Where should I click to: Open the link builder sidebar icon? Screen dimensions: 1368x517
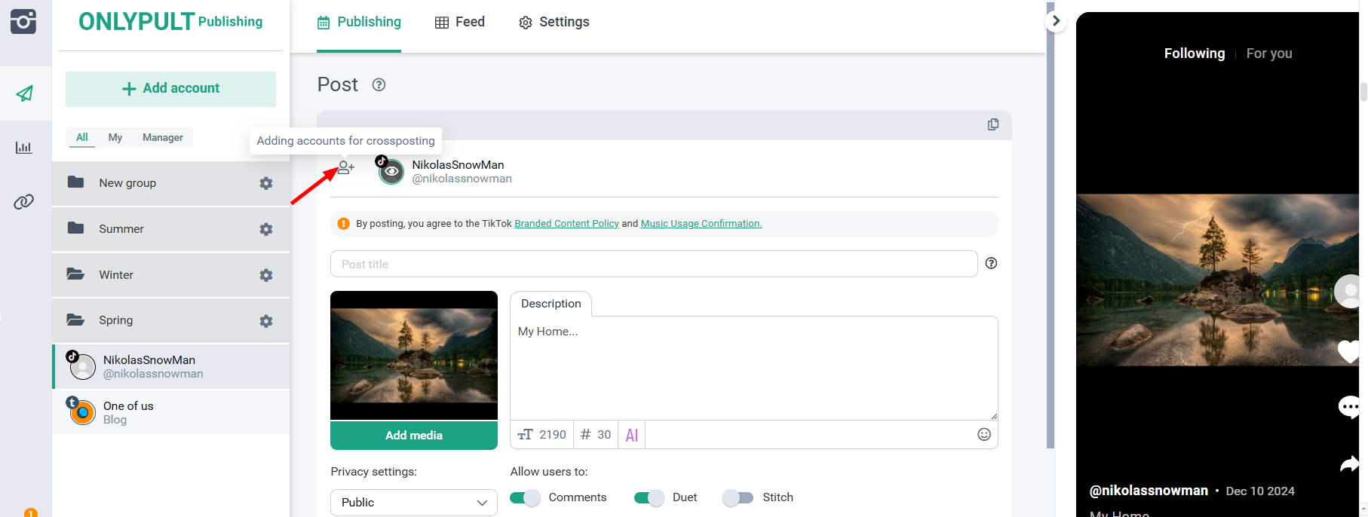24,202
